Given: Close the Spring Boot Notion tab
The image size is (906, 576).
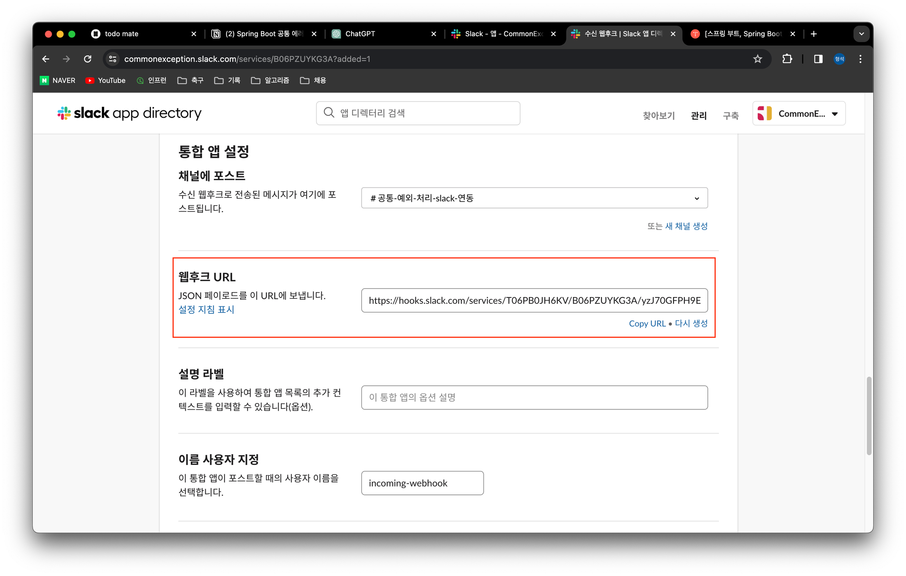Looking at the screenshot, I should tap(314, 34).
